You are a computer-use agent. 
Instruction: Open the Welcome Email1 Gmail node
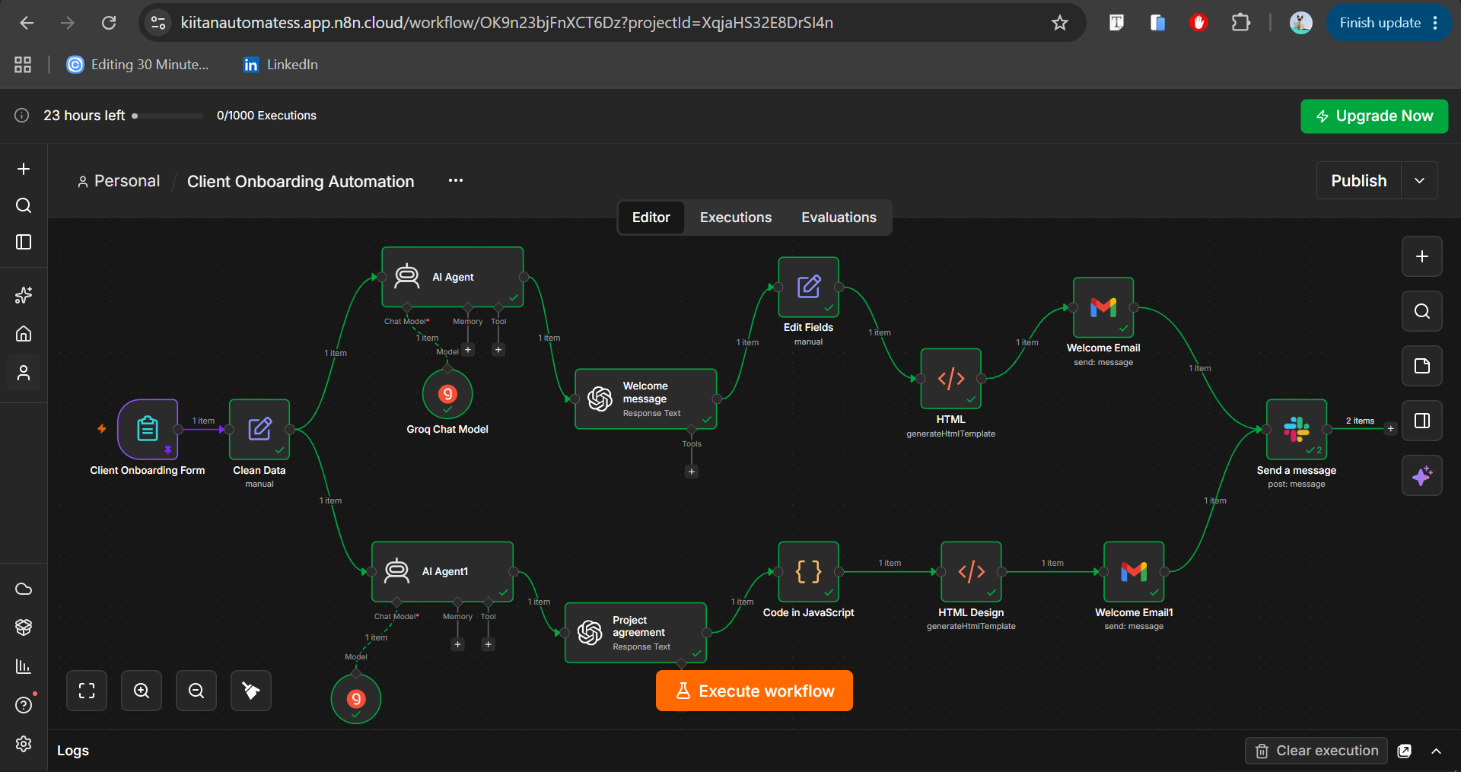[1134, 571]
